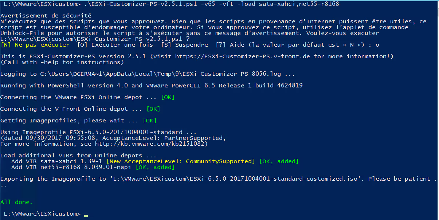
Task: Click the [OK] after VMware ESXi Online depot
Action: click(x=168, y=97)
